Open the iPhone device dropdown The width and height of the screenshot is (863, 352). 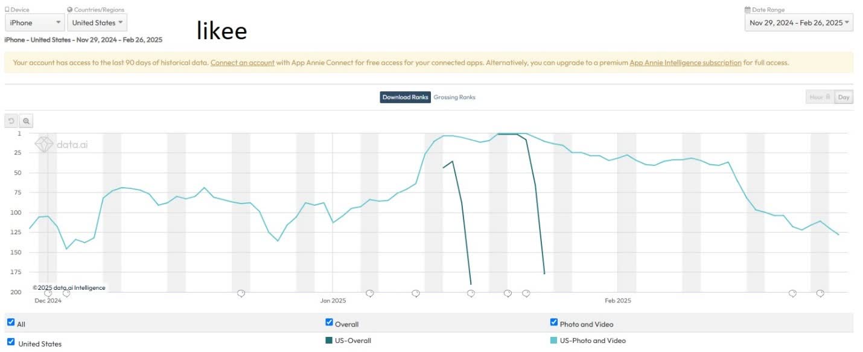coord(33,22)
